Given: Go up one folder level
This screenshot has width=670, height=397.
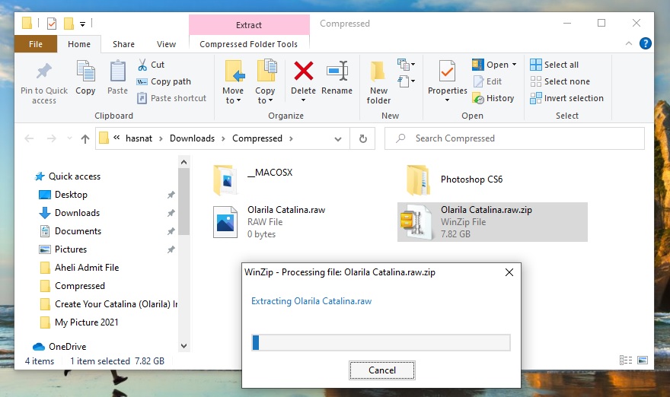Looking at the screenshot, I should coord(85,138).
